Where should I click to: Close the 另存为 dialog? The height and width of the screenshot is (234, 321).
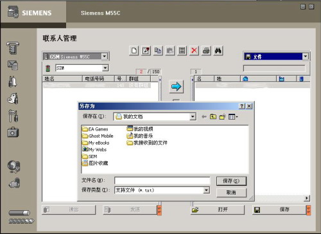(249, 106)
